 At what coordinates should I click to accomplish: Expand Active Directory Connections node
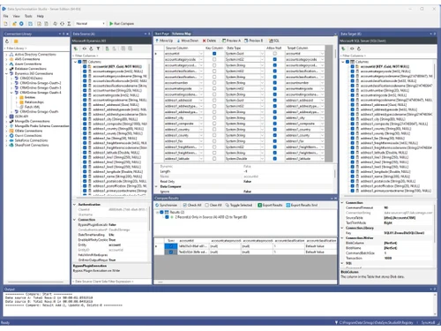(6, 55)
